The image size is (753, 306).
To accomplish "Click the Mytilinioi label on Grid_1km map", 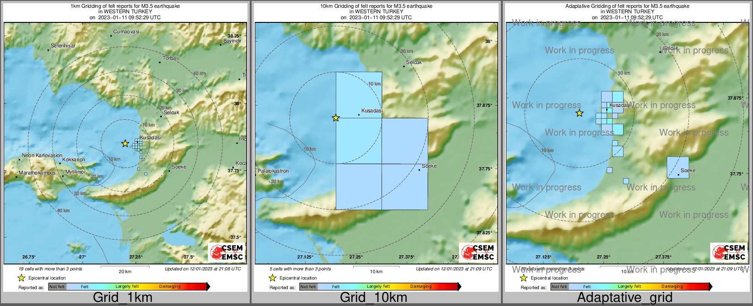I will (75, 172).
